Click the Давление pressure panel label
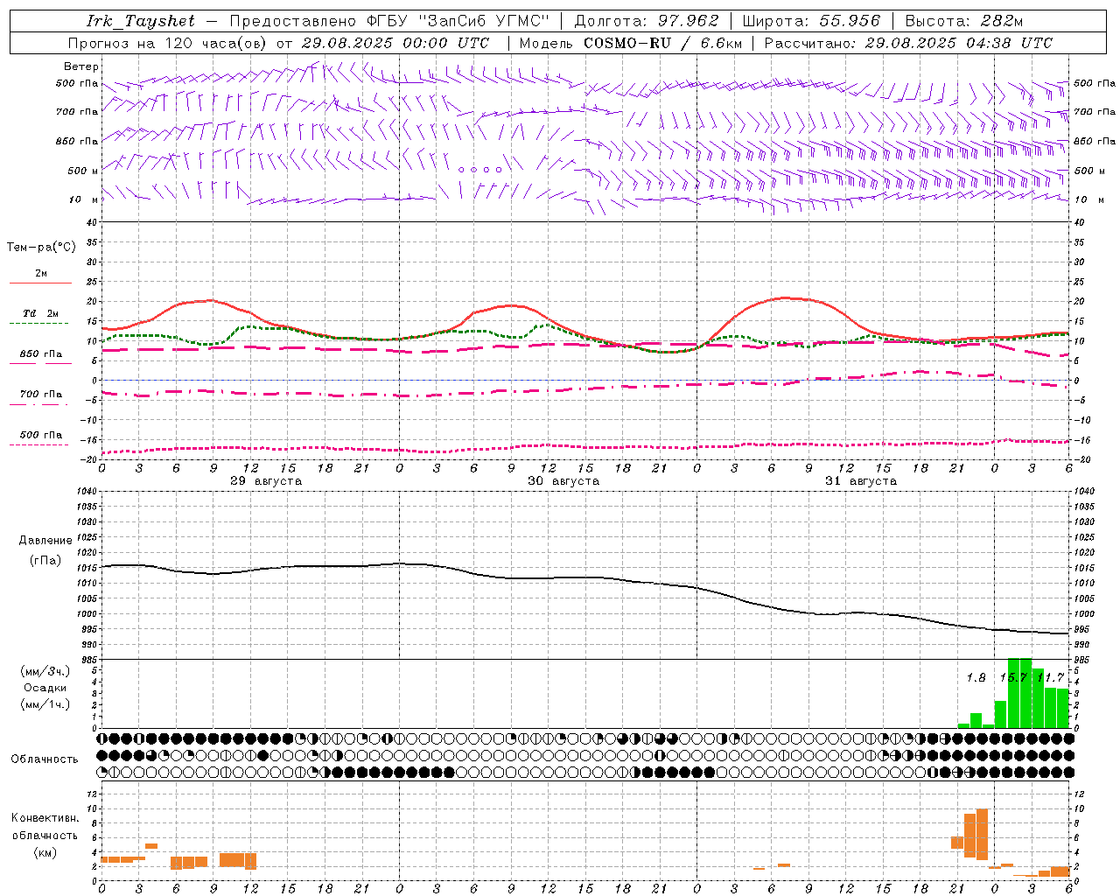Screen dimensions: 1120x896 (x=45, y=541)
